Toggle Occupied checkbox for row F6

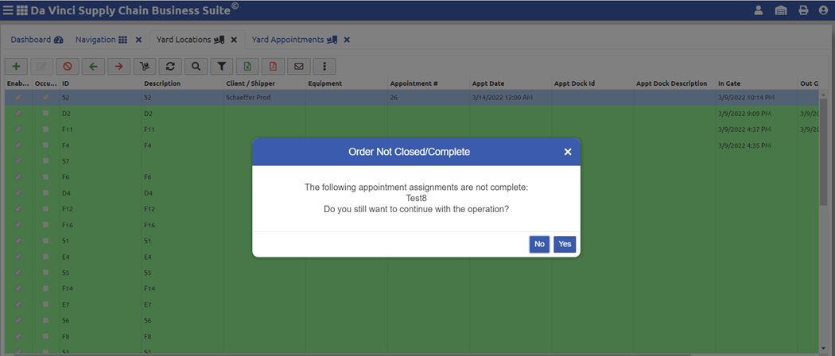tap(46, 177)
